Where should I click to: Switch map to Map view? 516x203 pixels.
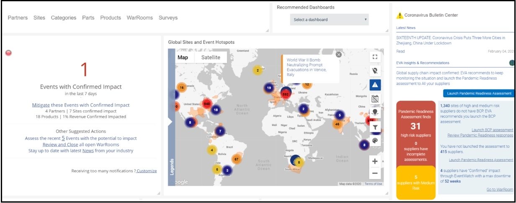[x=183, y=57]
